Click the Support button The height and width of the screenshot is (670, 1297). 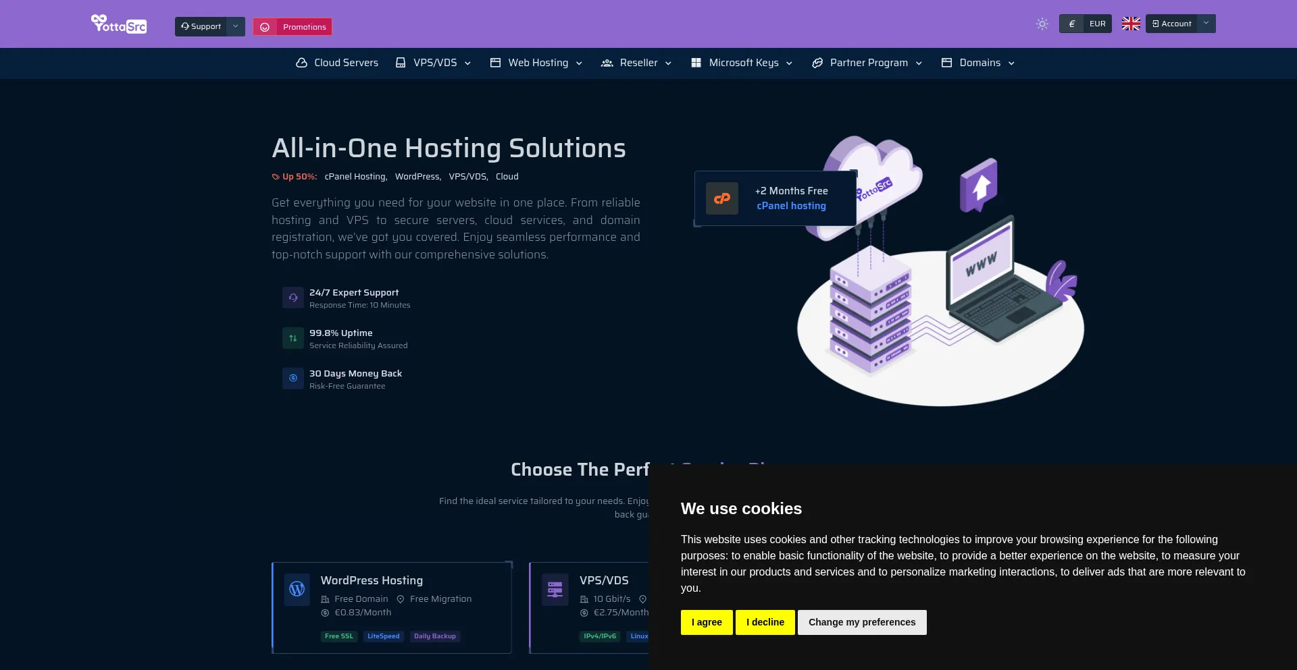pyautogui.click(x=201, y=26)
